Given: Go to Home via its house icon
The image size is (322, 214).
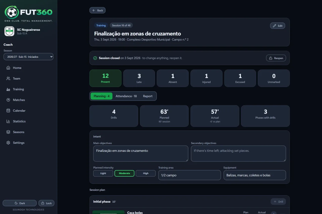Looking at the screenshot, I should coord(8,68).
